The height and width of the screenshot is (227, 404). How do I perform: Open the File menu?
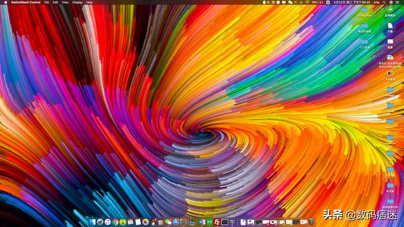pyautogui.click(x=46, y=3)
